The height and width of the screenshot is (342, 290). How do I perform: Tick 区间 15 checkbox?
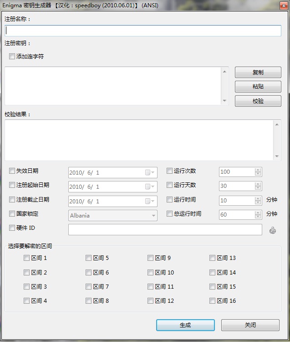point(212,287)
